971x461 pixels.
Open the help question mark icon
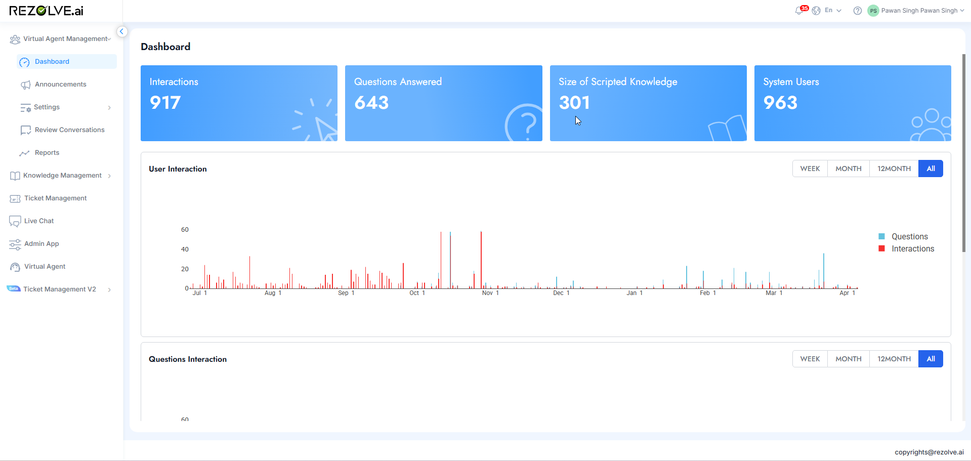click(858, 11)
